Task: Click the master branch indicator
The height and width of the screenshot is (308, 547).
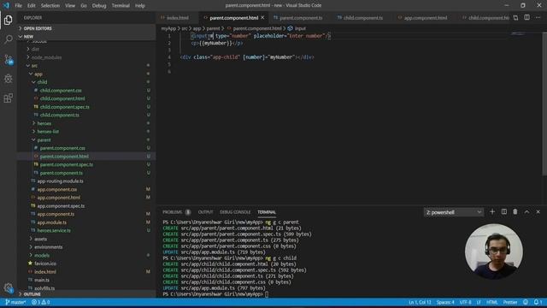Action: pos(15,302)
